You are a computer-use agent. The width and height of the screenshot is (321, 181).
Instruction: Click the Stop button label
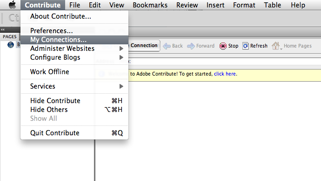[x=233, y=46]
